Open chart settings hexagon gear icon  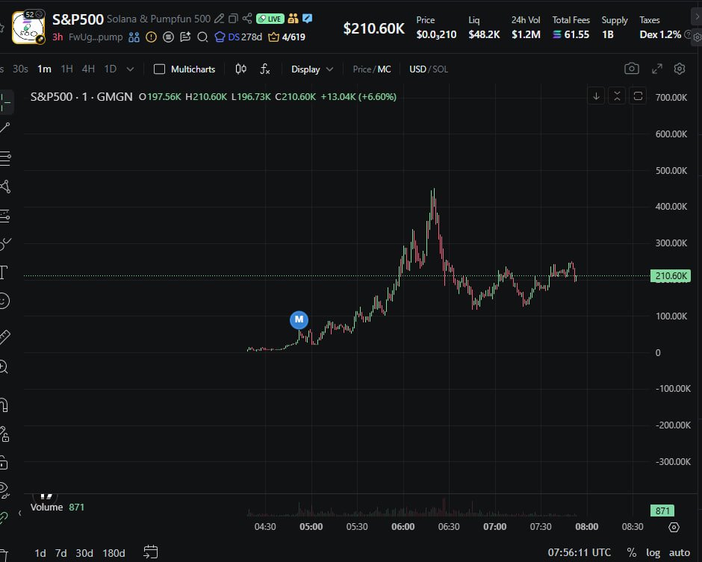click(x=680, y=69)
